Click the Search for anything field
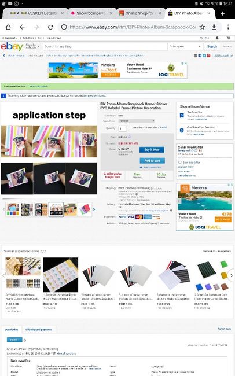Viewport: 235px width, 376px height. 105,46
